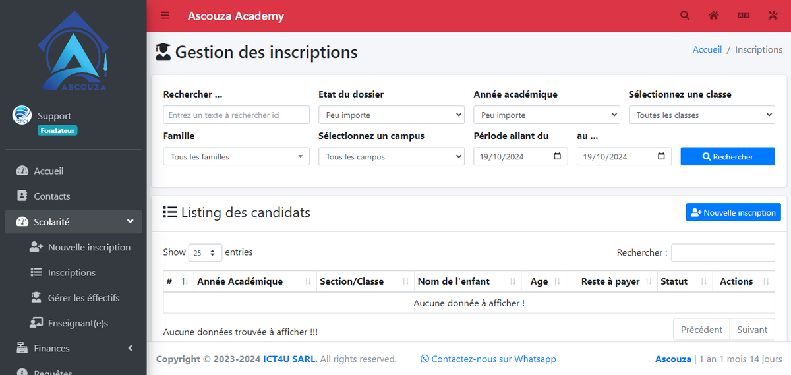Click the tools wrench icon in the header

tap(773, 16)
